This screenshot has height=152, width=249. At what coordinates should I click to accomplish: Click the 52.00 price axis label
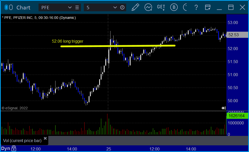point(233,49)
